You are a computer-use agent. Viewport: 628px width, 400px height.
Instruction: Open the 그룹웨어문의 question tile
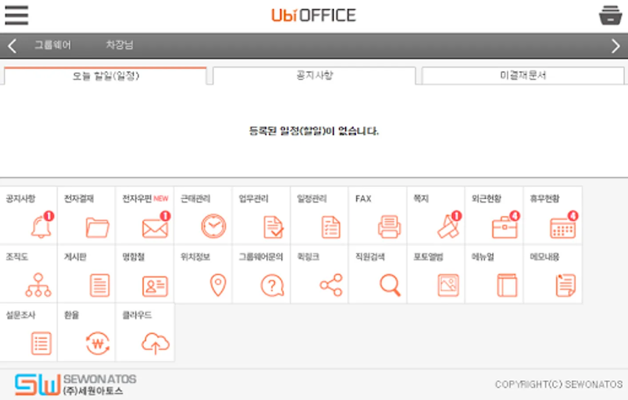coord(261,274)
